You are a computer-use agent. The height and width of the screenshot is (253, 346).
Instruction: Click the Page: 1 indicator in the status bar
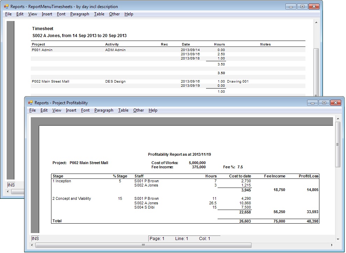click(158, 238)
